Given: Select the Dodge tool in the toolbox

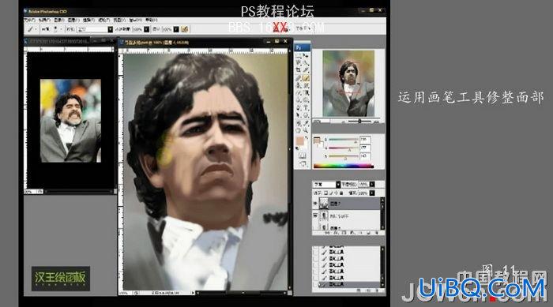Looking at the screenshot, I should 306,99.
